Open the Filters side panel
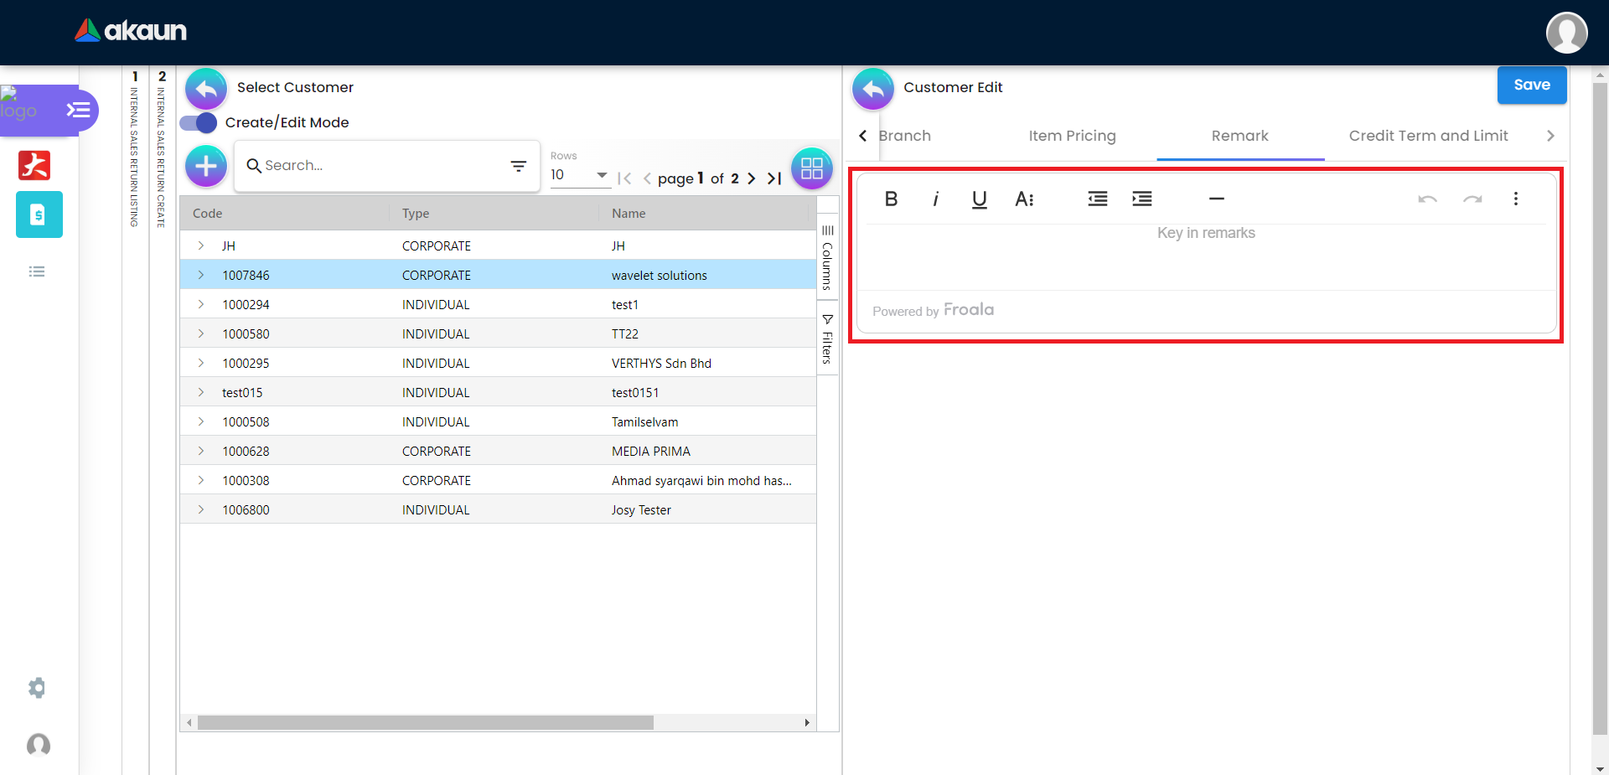1609x775 pixels. (x=827, y=339)
